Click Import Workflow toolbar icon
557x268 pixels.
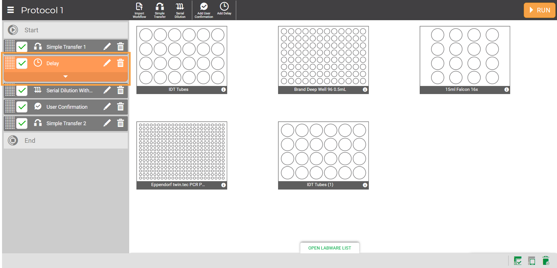[x=139, y=10]
